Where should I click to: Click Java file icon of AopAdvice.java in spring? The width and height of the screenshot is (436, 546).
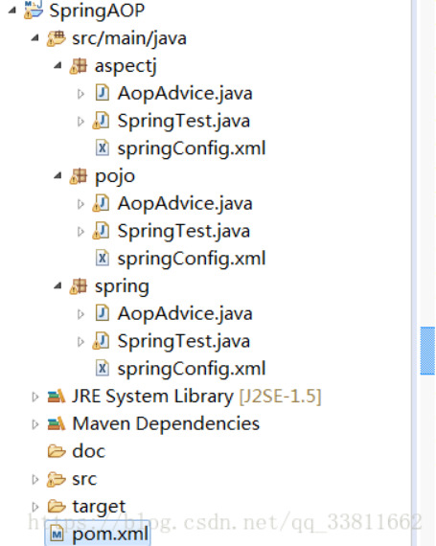click(102, 313)
